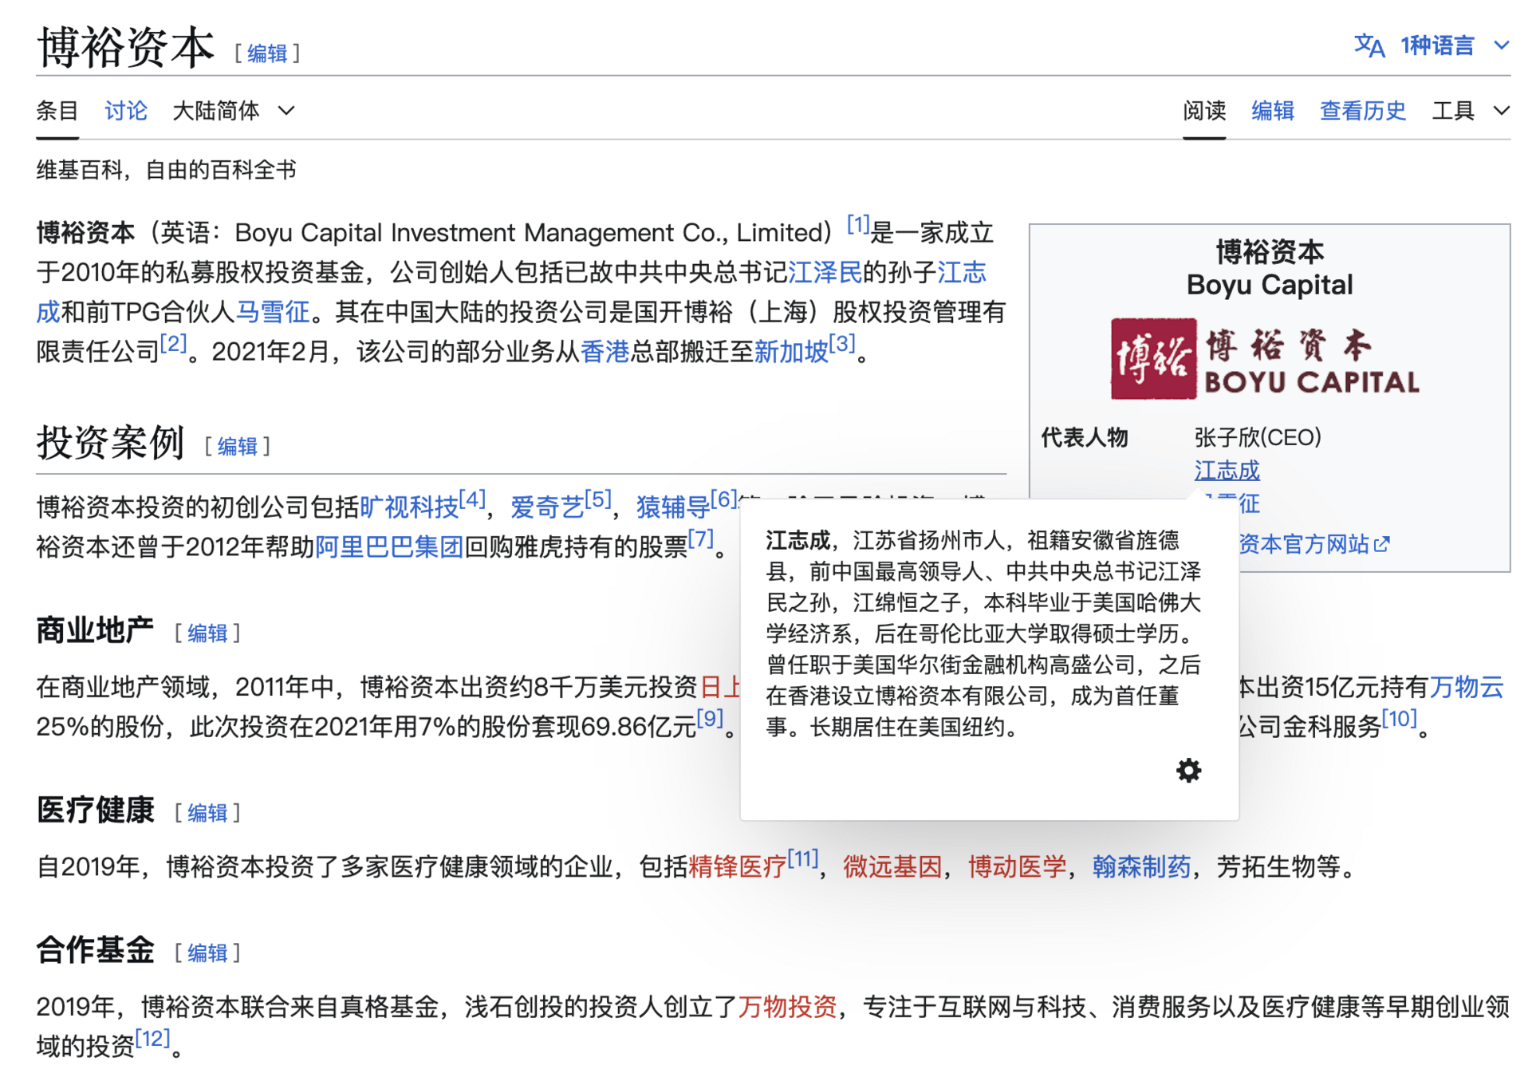Open the 江泽民 article link
Screen dimensions: 1536x1077
tap(824, 272)
